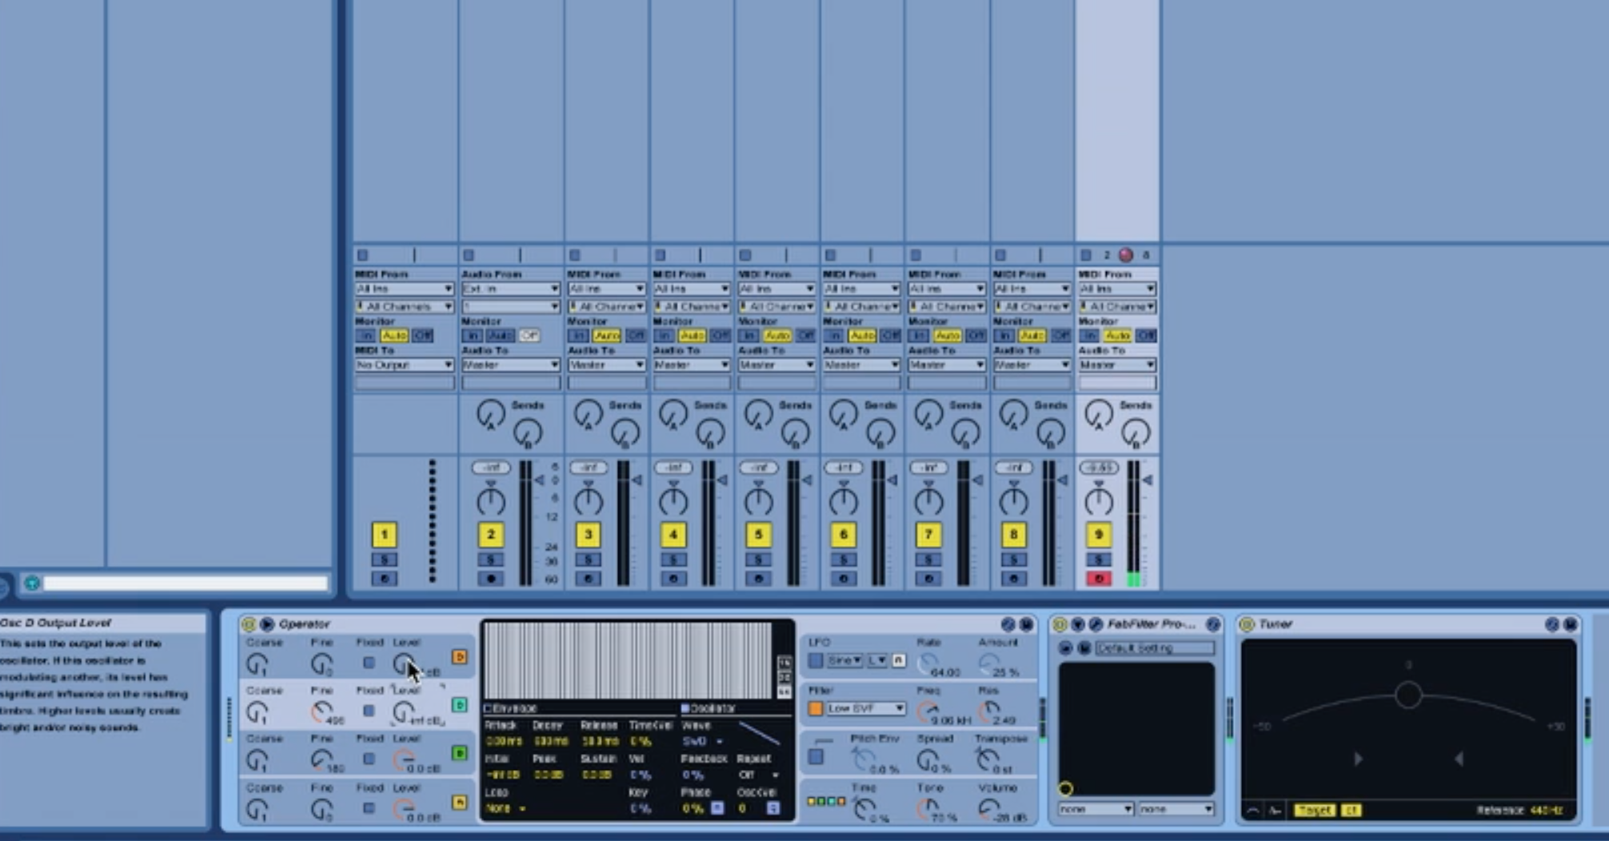The image size is (1609, 841).
Task: Select oscillator C cyan button
Action: tap(459, 705)
